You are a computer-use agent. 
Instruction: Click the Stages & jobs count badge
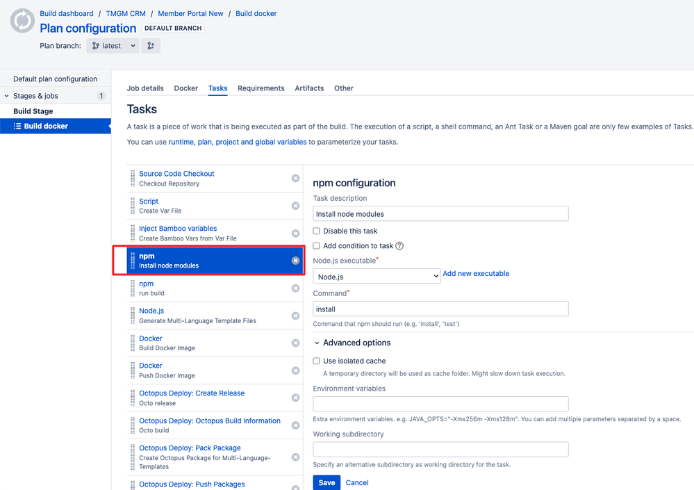(x=101, y=96)
